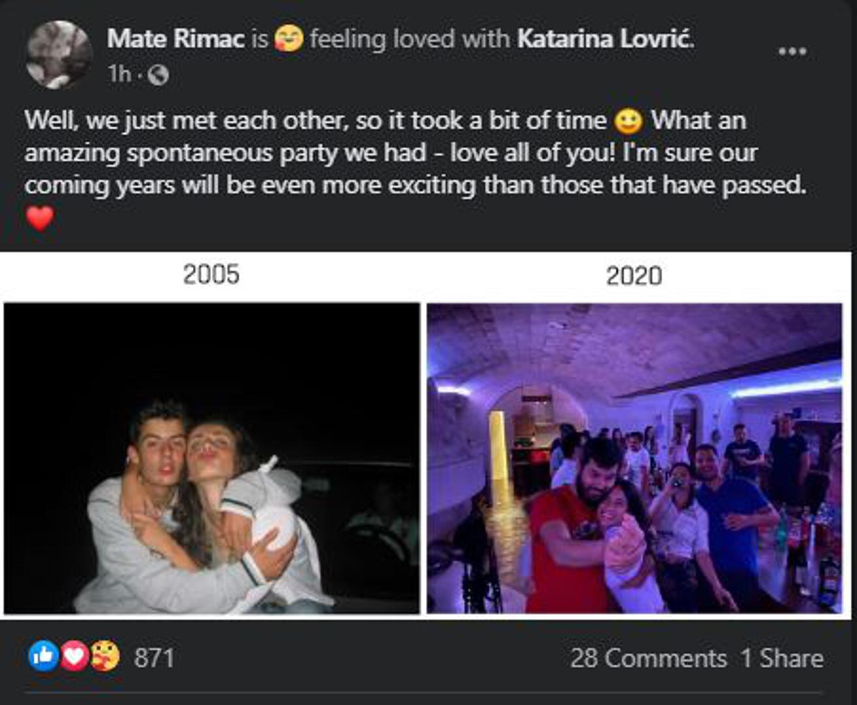Open Katarina Lovrić's tagged profile link

[x=604, y=39]
